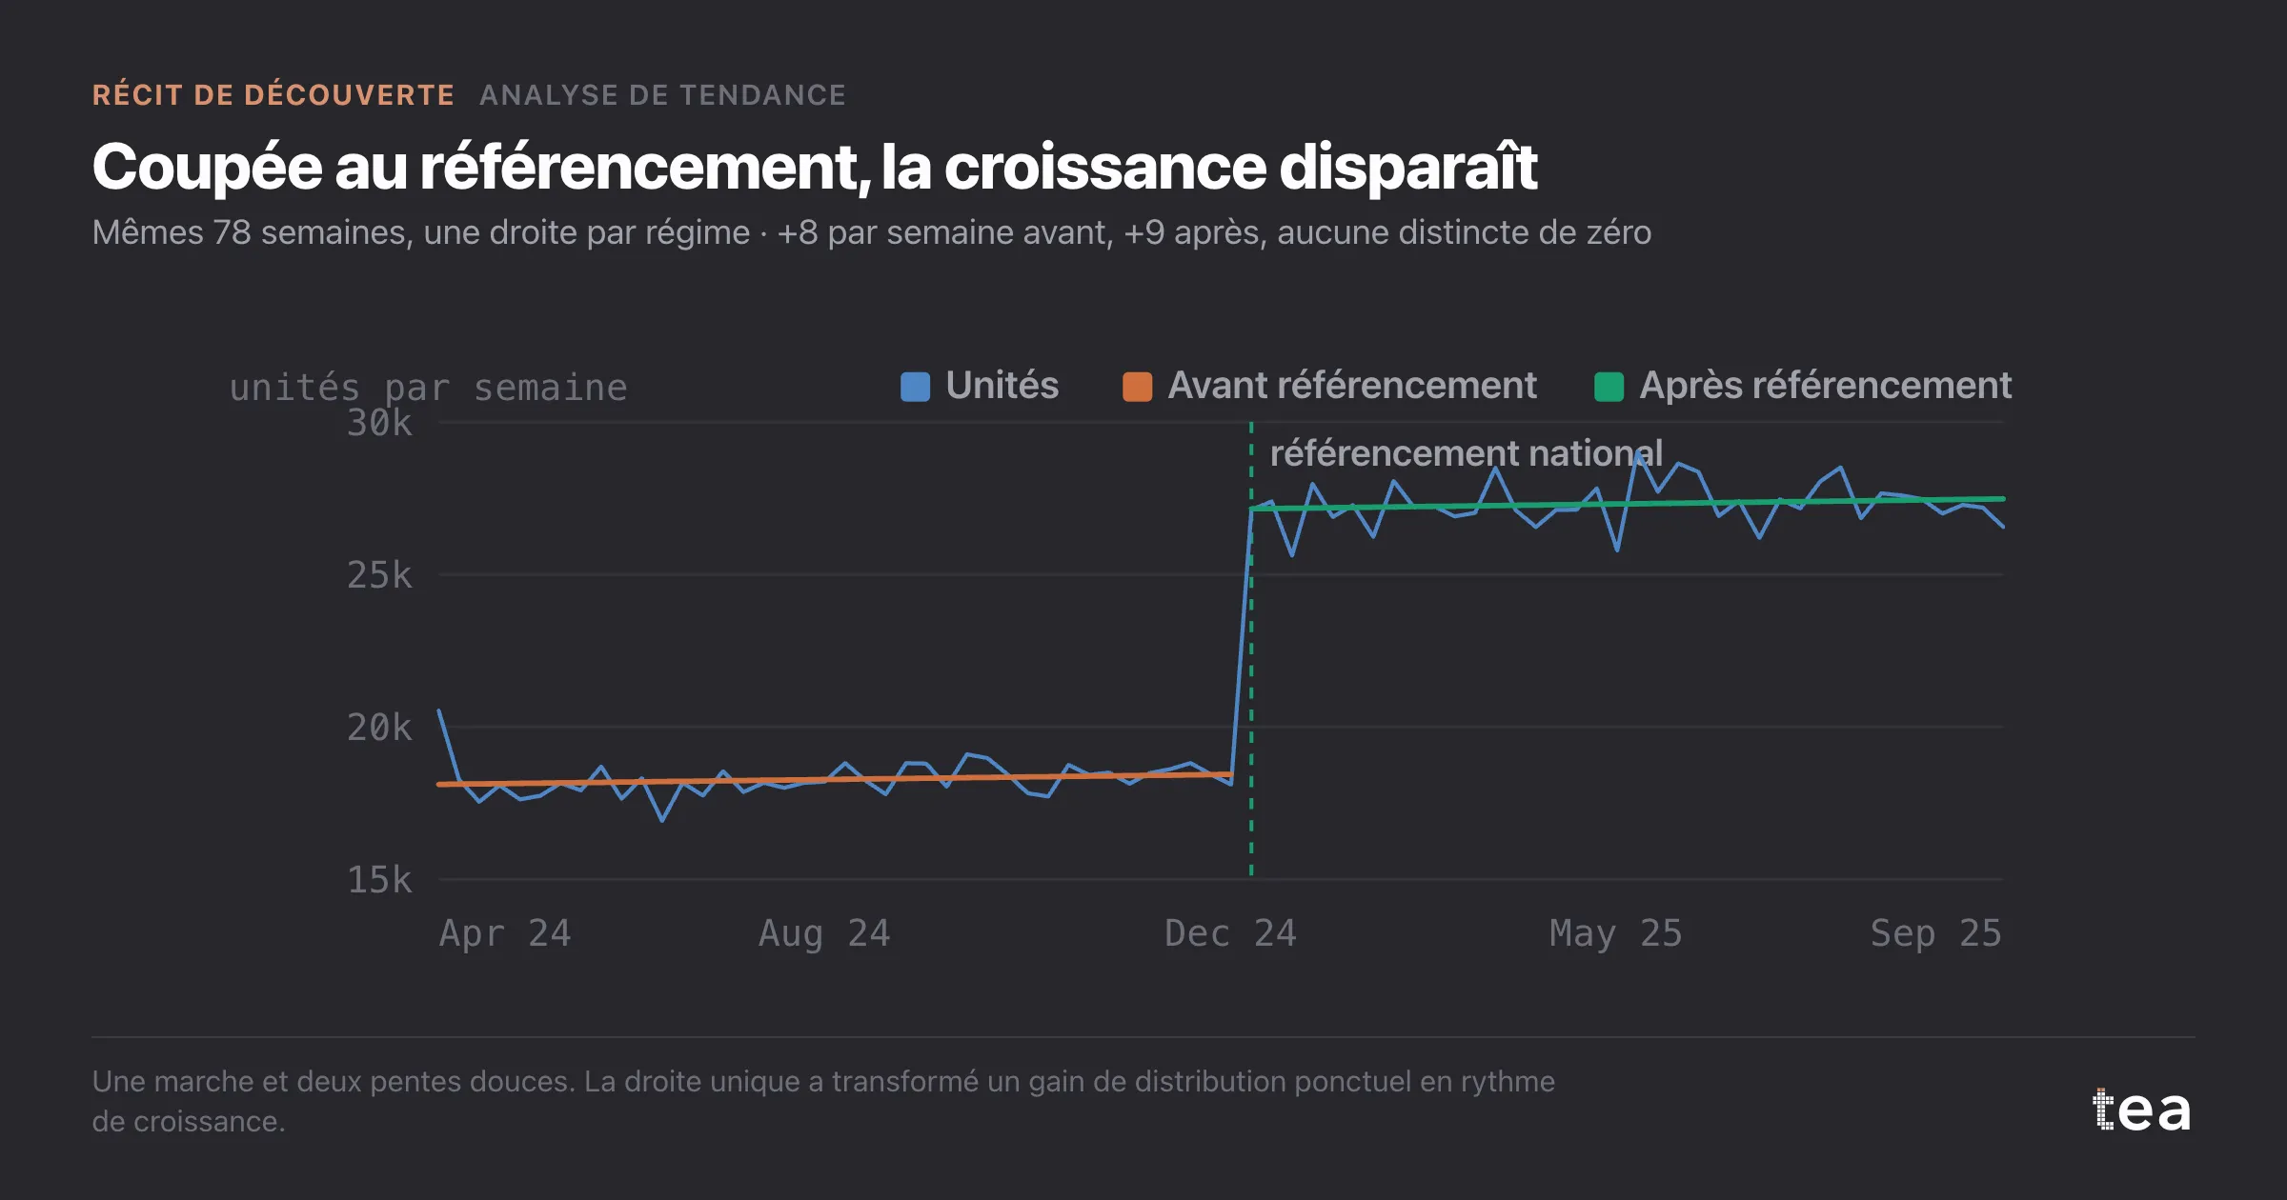This screenshot has height=1200, width=2287.
Task: Click the 20k y-axis label
Action: coord(379,728)
